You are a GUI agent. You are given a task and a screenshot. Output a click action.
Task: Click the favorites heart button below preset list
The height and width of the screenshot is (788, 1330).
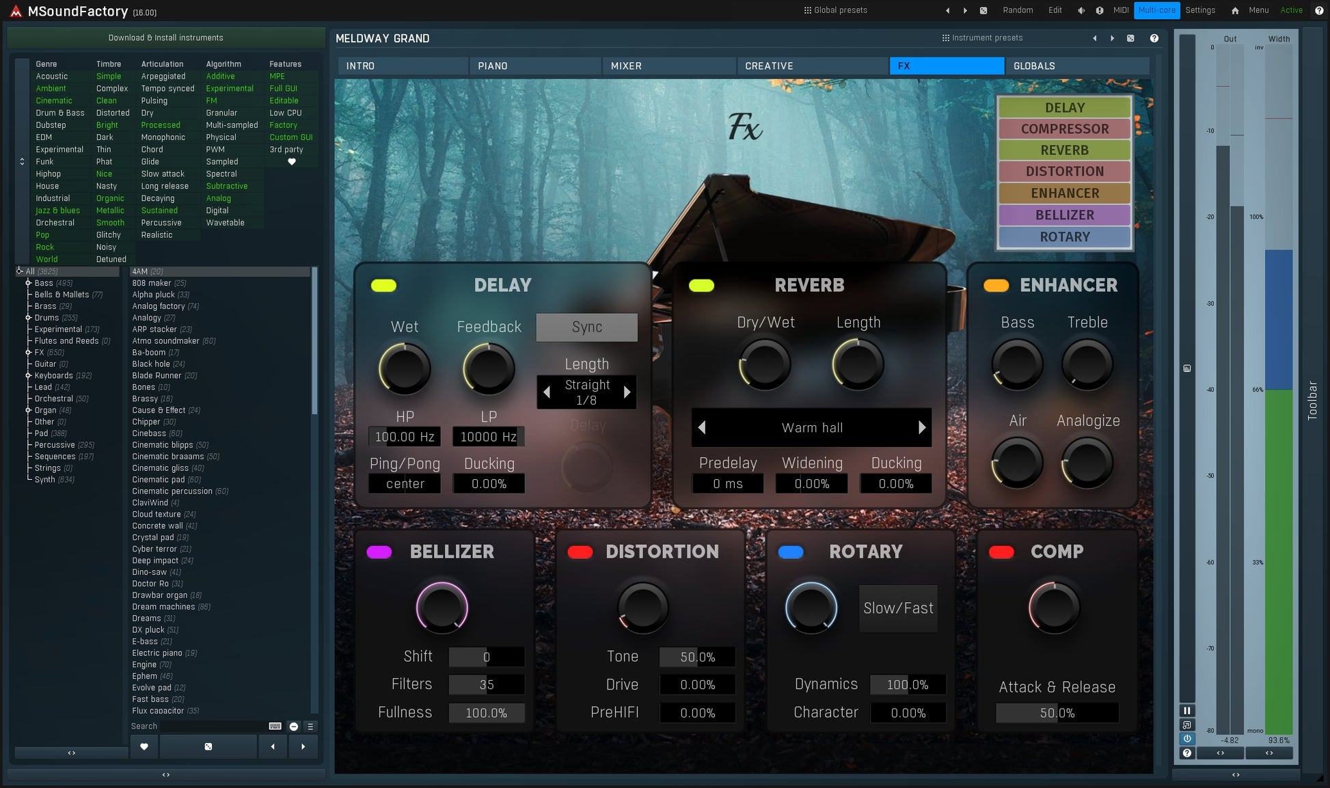[x=144, y=747]
